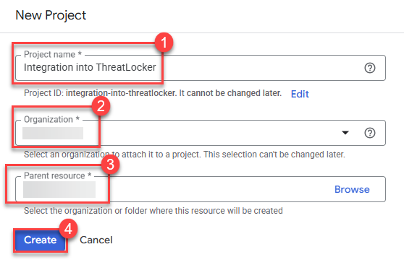This screenshot has width=404, height=265.
Task: Click the red step 4 badge
Action: (68, 228)
